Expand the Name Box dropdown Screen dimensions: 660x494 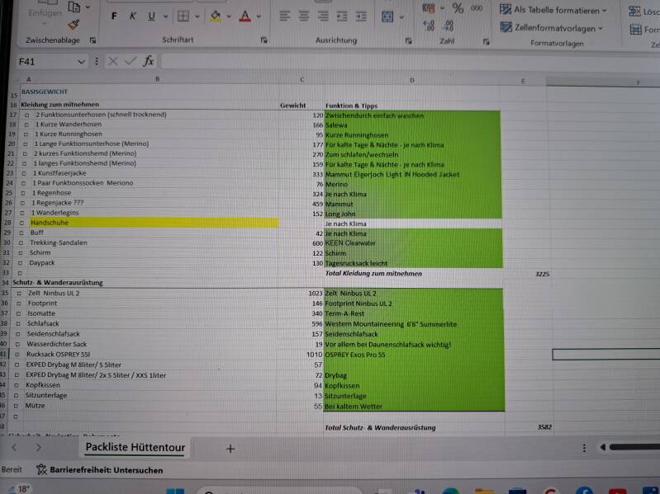pos(81,62)
